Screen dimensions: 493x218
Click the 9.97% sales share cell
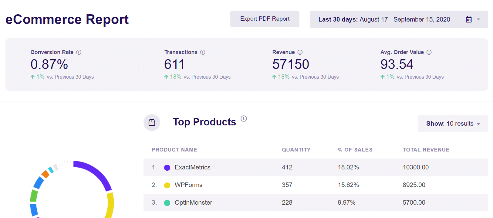(x=346, y=203)
